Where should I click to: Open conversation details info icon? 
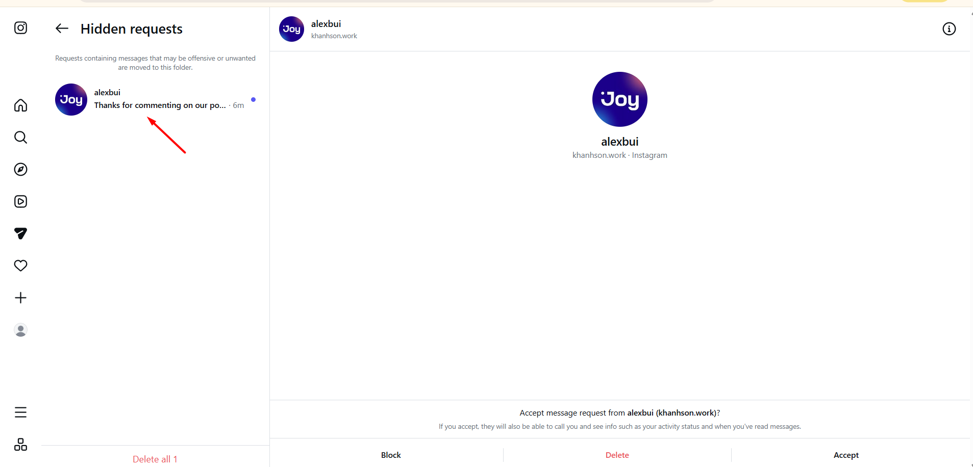pyautogui.click(x=949, y=29)
